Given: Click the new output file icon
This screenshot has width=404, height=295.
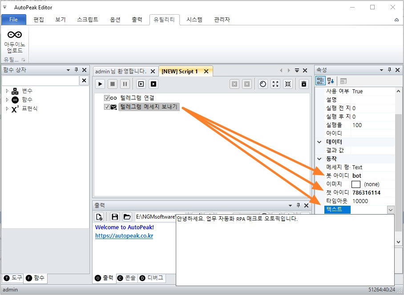Looking at the screenshot, I should (99, 217).
